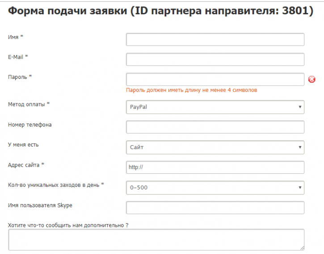Screen dimensions: 324x254
Task: Click inside the additional message textarea
Action: tap(156, 240)
